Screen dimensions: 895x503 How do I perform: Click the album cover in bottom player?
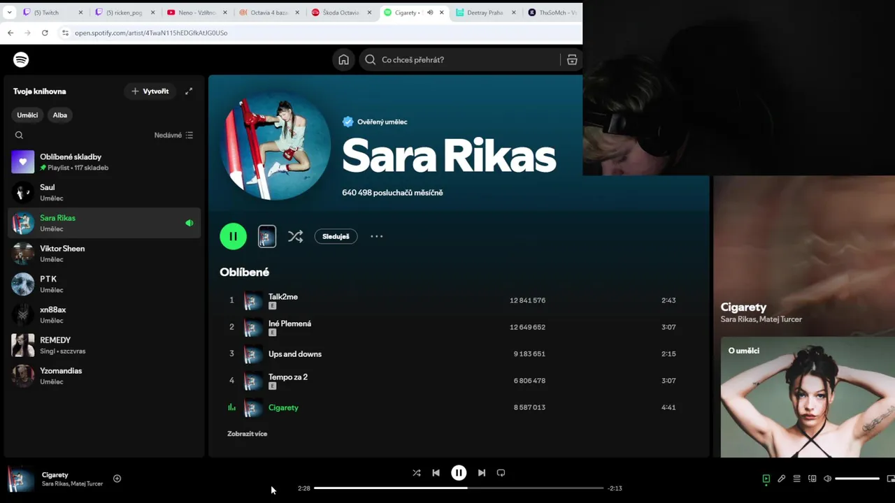(x=20, y=479)
